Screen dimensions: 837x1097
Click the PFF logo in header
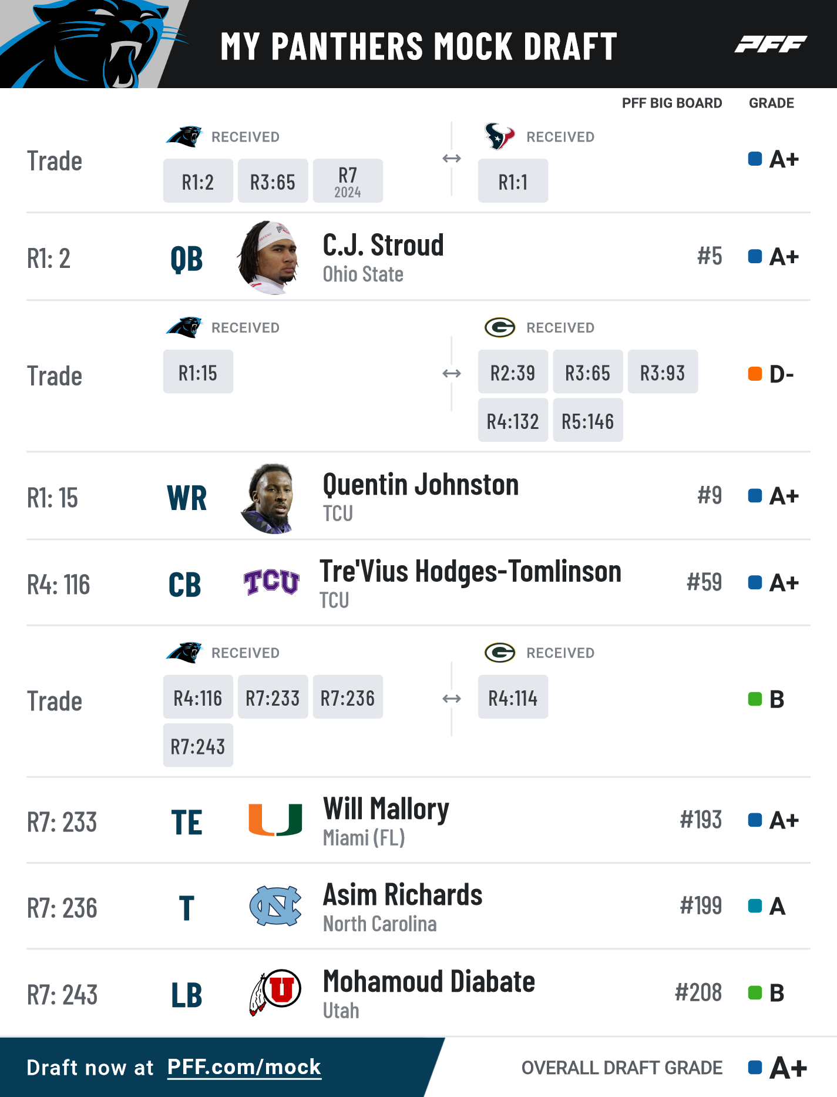pos(771,44)
